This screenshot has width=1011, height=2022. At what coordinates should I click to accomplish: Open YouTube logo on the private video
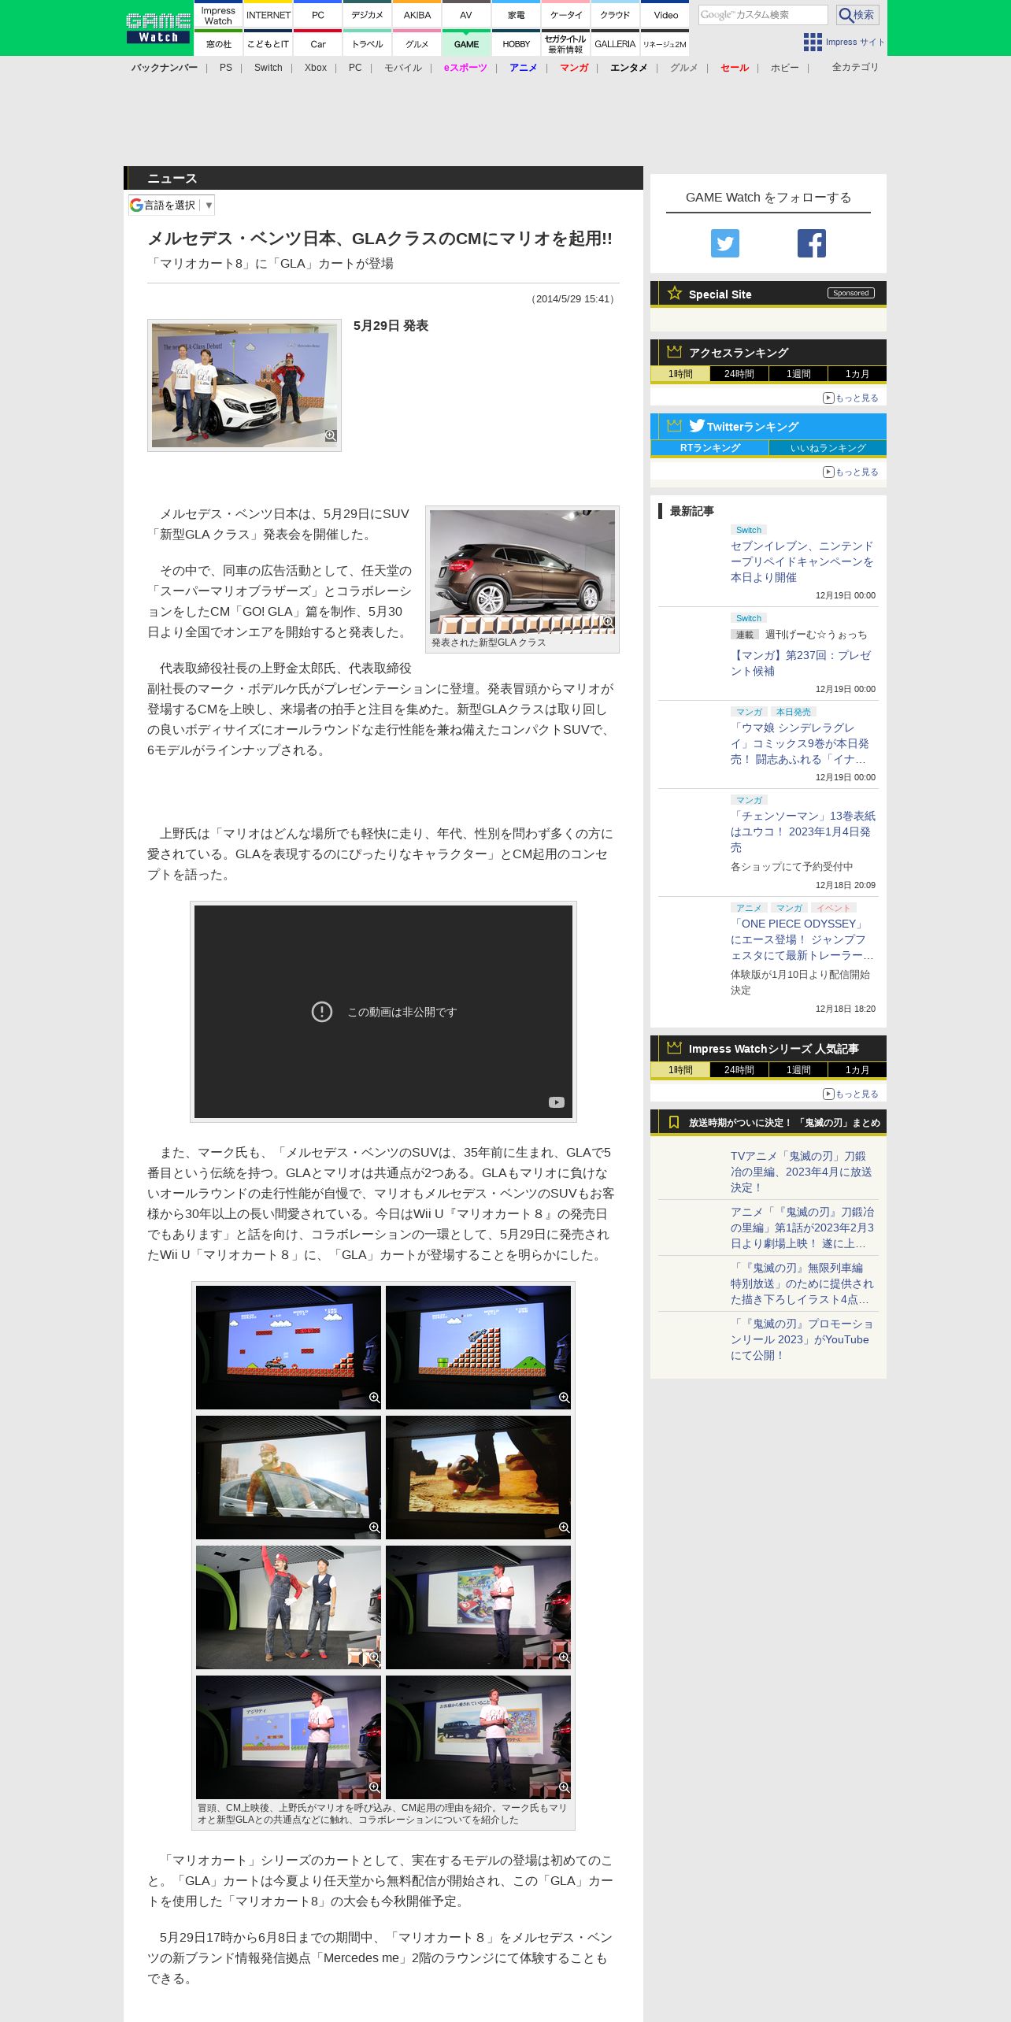(x=557, y=1102)
